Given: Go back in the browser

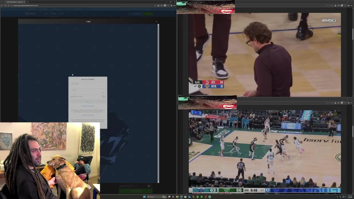Looking at the screenshot, I should 2,6.
